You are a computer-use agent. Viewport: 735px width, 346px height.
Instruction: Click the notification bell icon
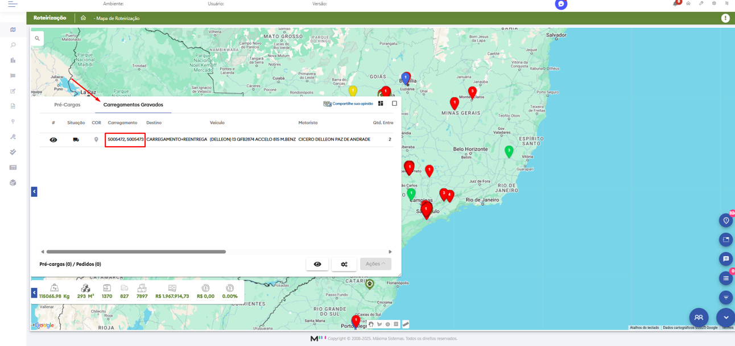click(x=675, y=4)
